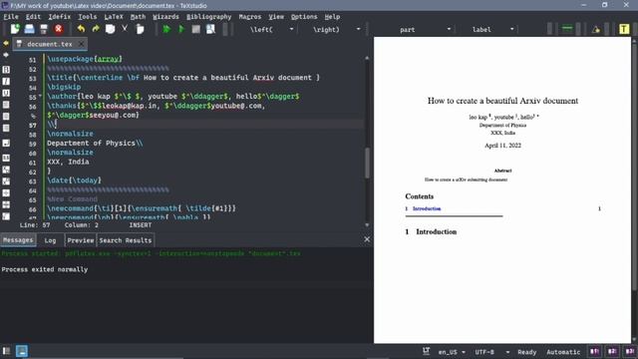Open the UTF-8 encoding dropdown
The image size is (638, 359).
pos(491,352)
